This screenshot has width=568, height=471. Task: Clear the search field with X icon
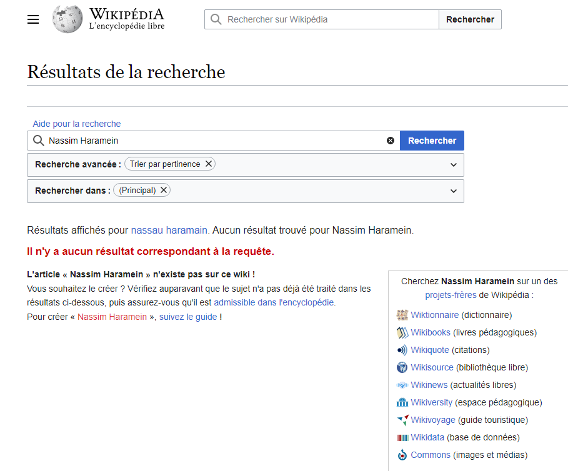click(x=391, y=141)
